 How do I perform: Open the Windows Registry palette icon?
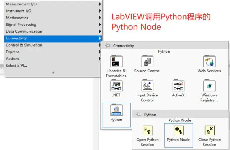pyautogui.click(x=209, y=86)
